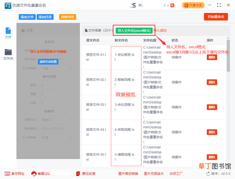Click the 添加文件 button
This screenshot has height=179, width=235.
pos(27,17)
